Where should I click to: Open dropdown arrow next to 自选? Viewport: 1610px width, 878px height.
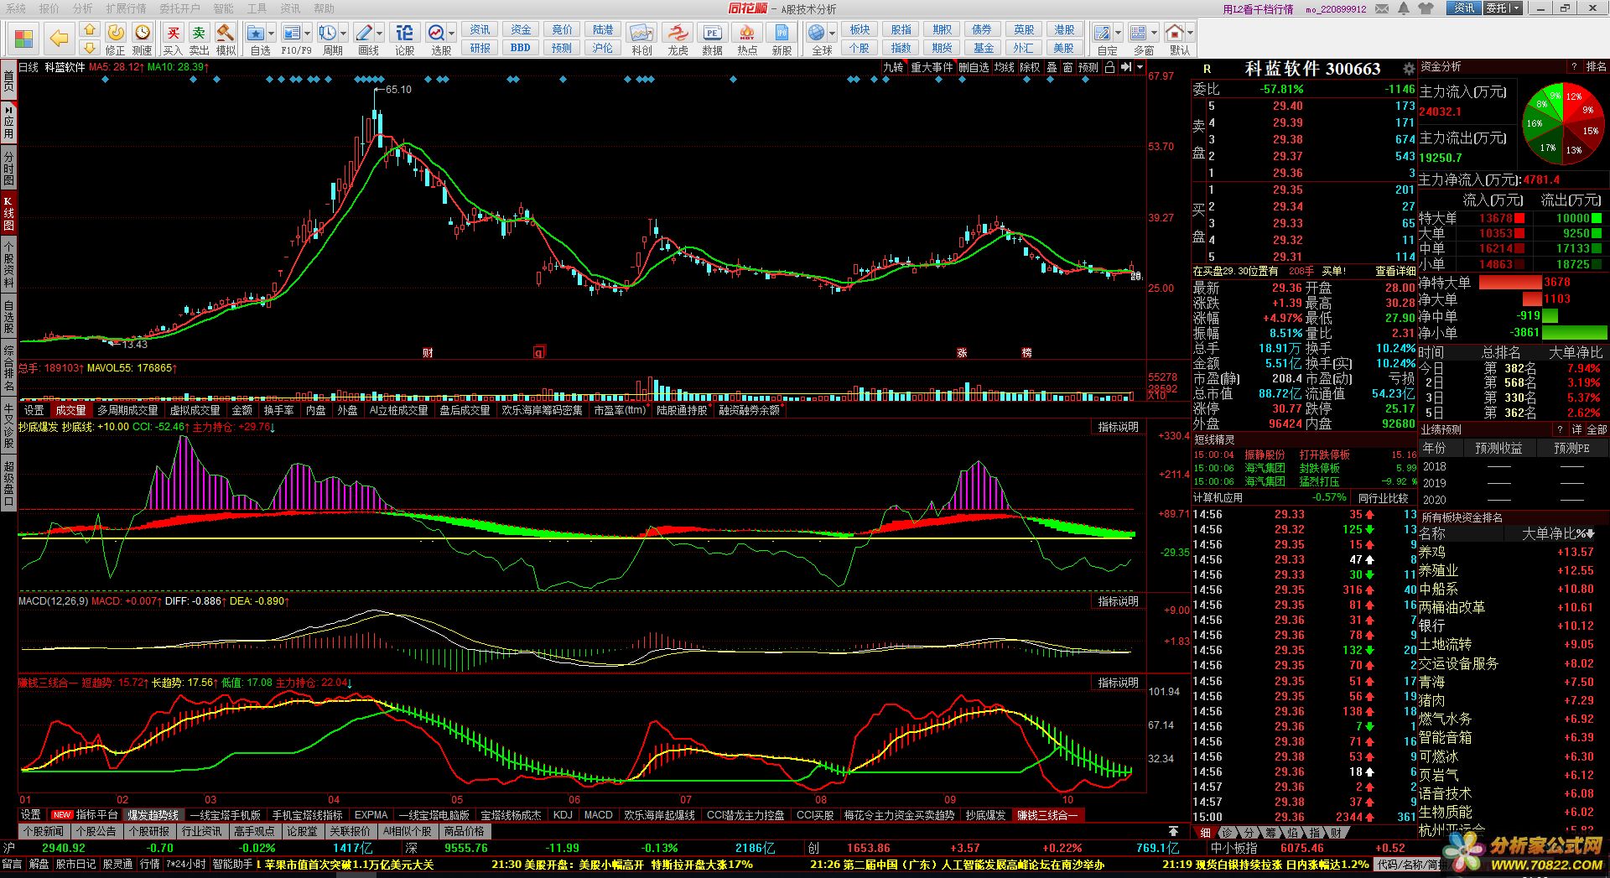point(272,34)
